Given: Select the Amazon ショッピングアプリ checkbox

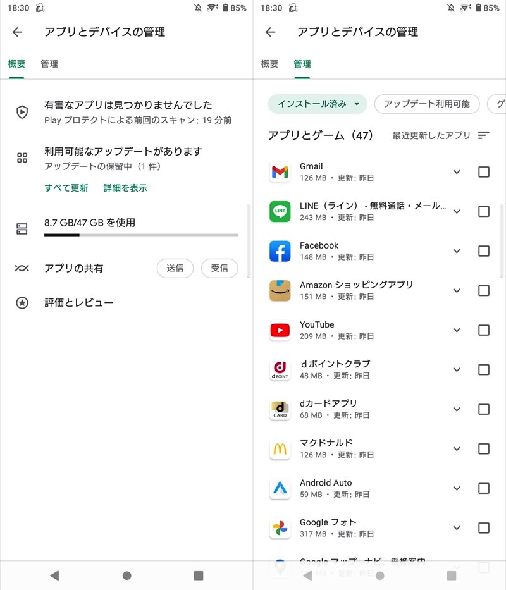Looking at the screenshot, I should (484, 291).
